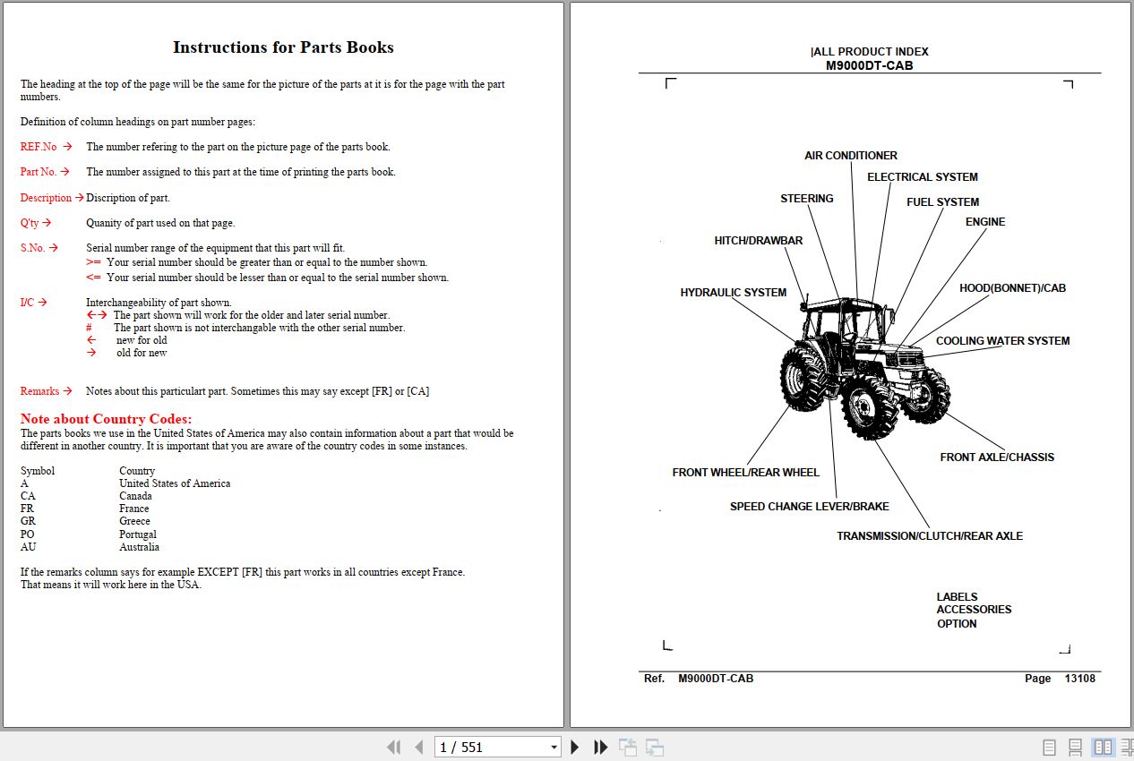Image resolution: width=1134 pixels, height=761 pixels.
Task: Select the two-page continuous scrolling layout
Action: [1126, 746]
